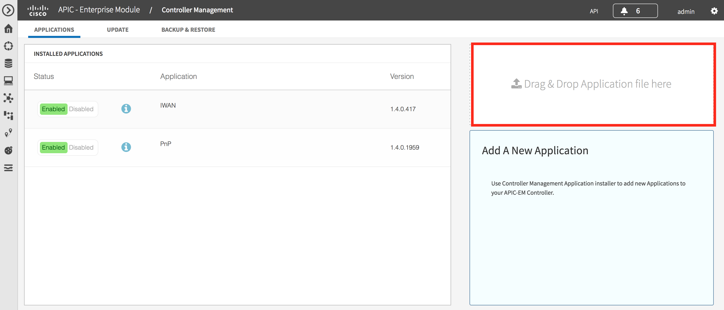Show info for the IWAN application

point(126,109)
